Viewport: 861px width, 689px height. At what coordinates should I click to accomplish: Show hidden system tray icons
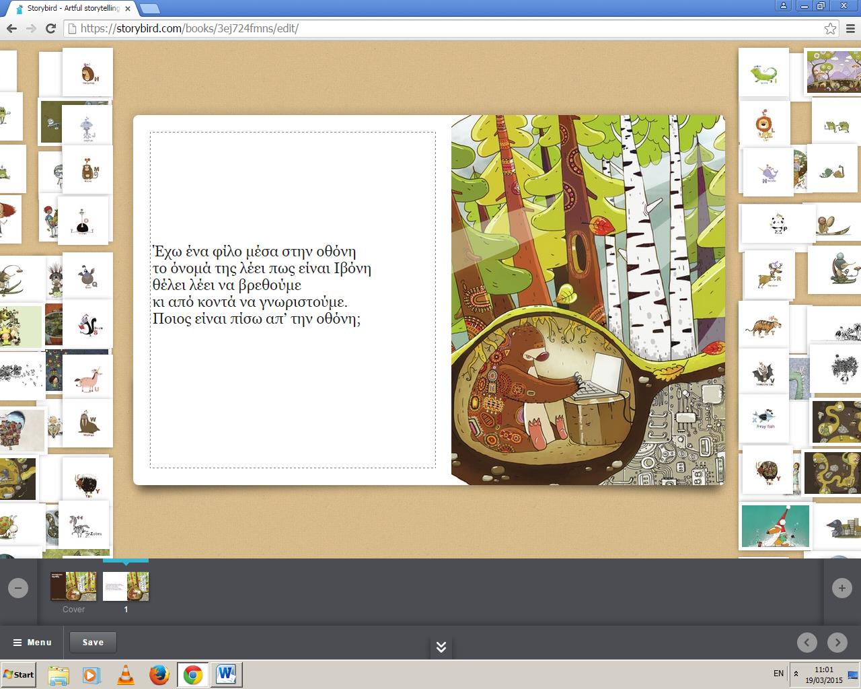(796, 674)
